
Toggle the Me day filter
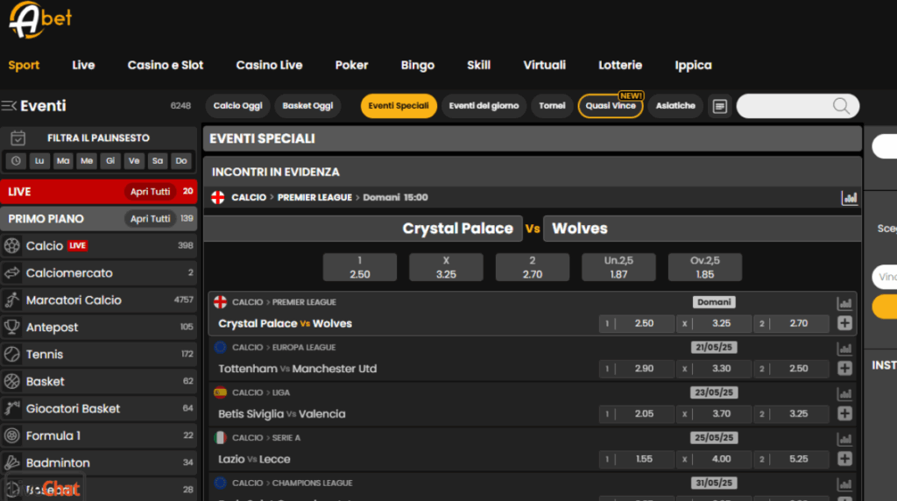coord(87,161)
